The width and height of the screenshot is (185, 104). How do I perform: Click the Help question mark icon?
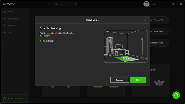click(x=5, y=32)
